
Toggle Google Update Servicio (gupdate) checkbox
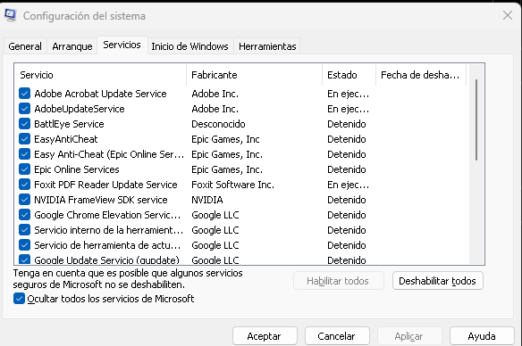coord(25,259)
